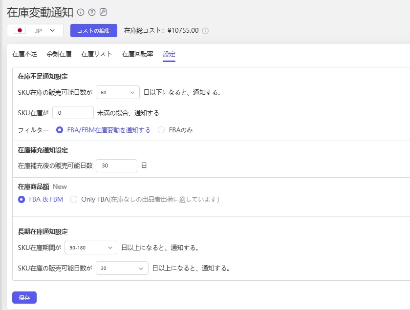The image size is (410, 310).
Task: Open the JP marketplace dropdown
Action: click(x=35, y=31)
